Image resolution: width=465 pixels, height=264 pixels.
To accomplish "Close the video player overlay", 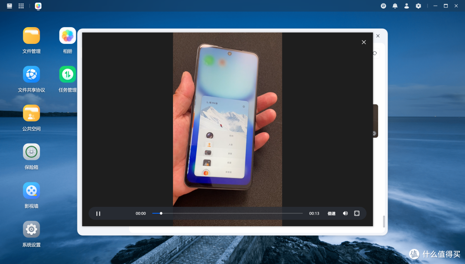I will coord(364,43).
